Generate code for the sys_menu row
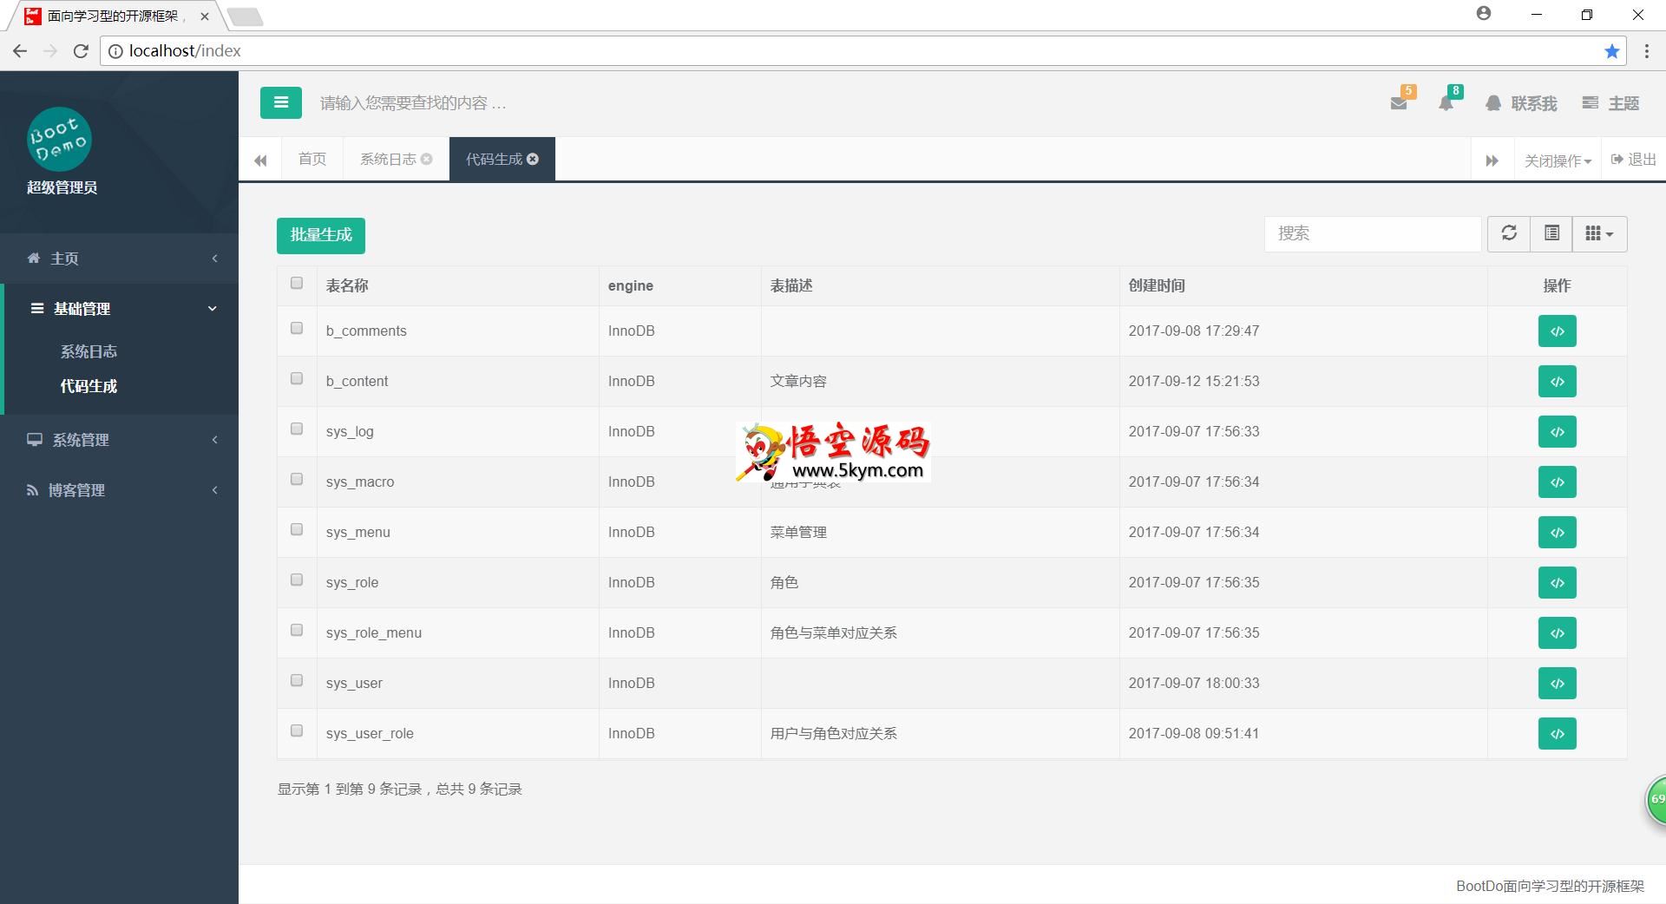The width and height of the screenshot is (1666, 904). point(1557,532)
